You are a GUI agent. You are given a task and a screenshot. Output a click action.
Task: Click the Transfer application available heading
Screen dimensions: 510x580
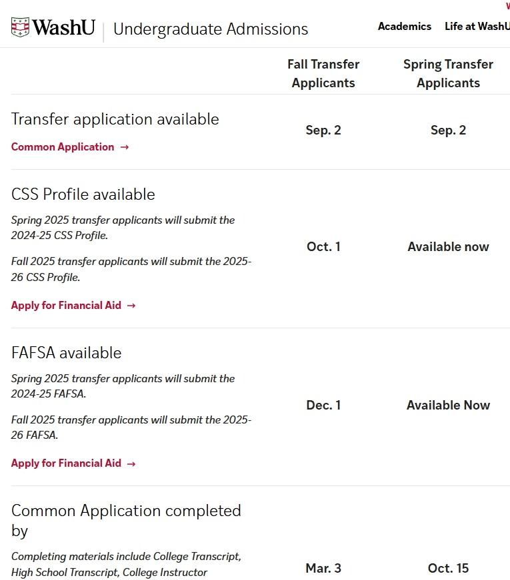115,119
